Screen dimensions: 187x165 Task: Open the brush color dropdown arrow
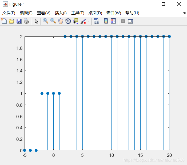point(89,21)
